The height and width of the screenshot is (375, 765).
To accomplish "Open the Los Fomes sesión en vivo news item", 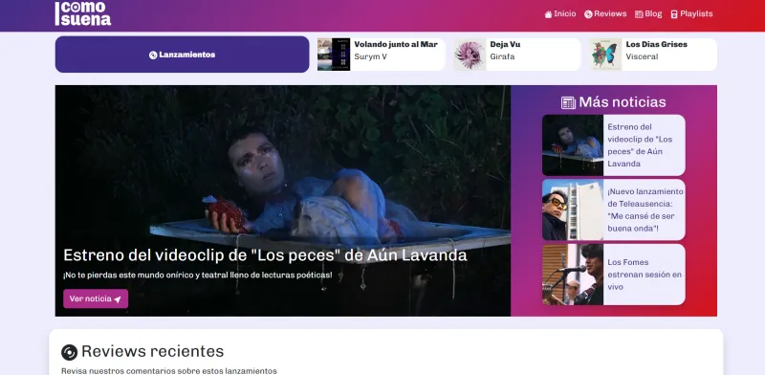I will click(x=614, y=275).
